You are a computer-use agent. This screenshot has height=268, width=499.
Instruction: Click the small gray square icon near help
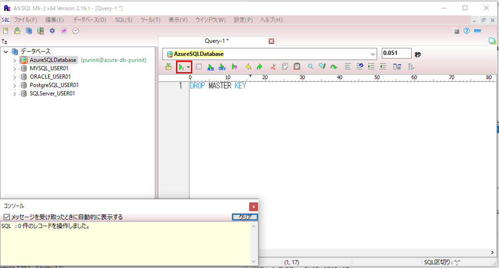pos(457,31)
